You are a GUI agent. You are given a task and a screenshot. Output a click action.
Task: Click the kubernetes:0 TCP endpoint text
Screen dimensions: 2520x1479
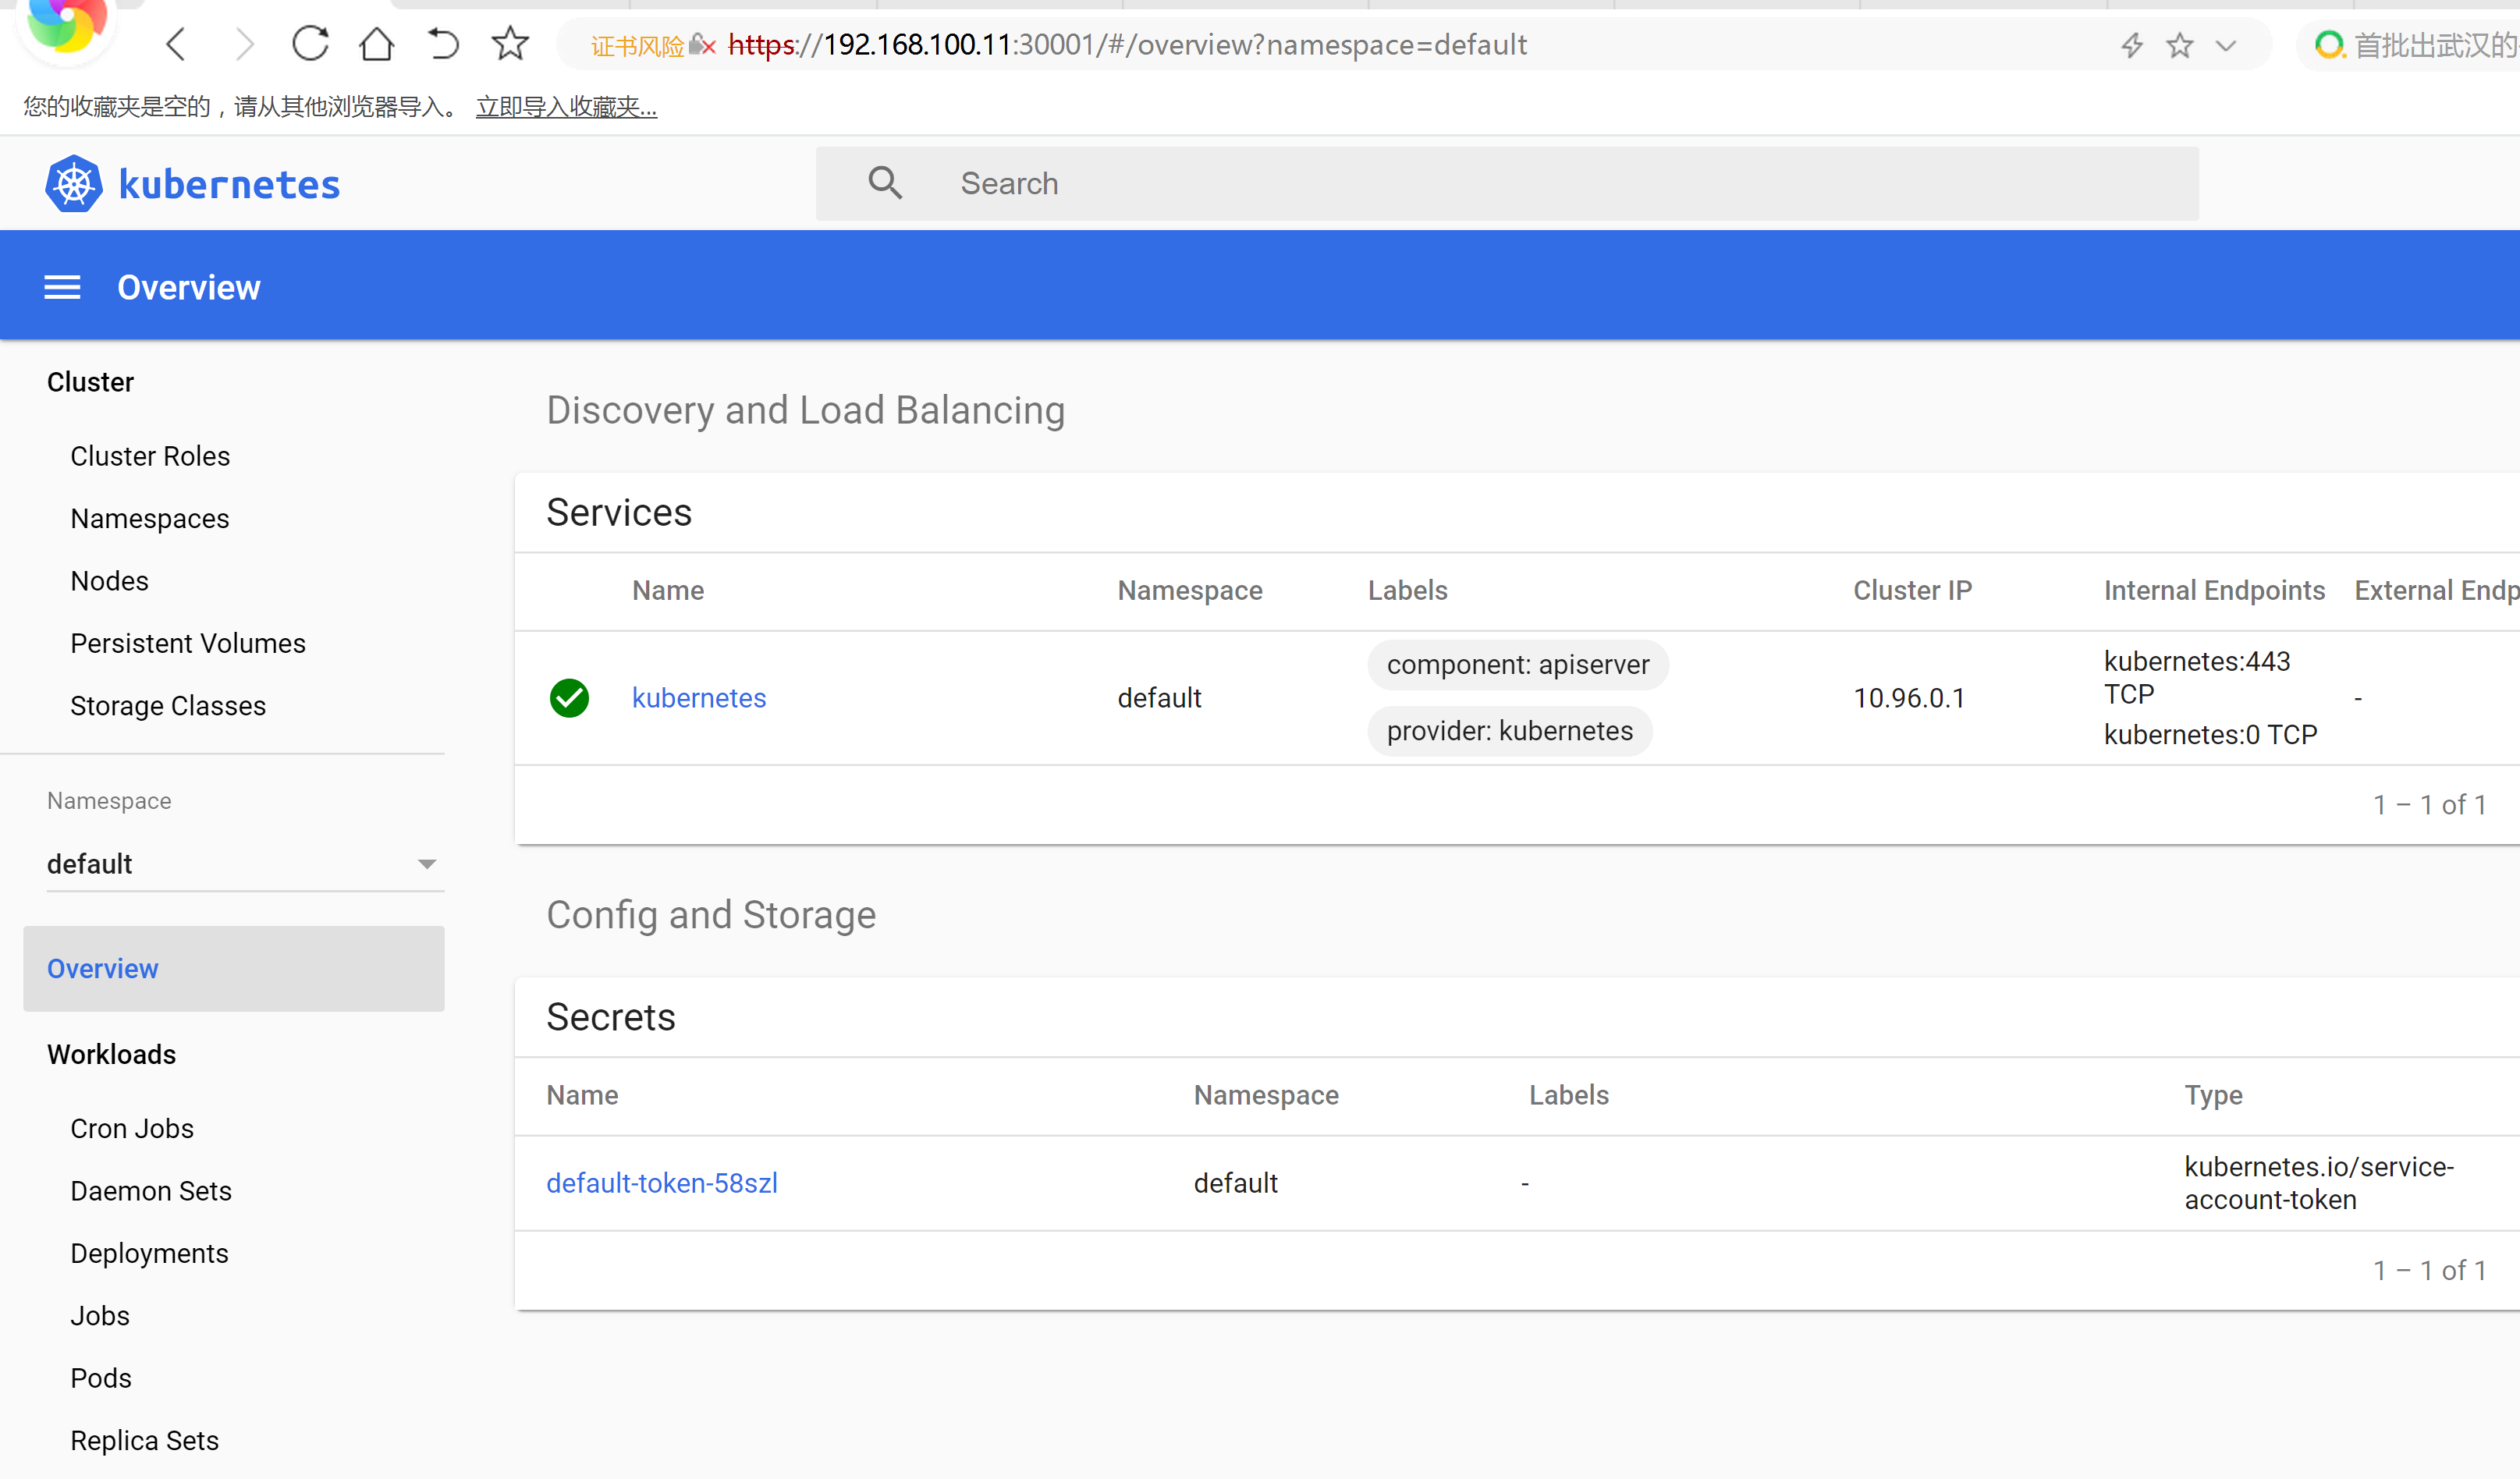[2210, 735]
